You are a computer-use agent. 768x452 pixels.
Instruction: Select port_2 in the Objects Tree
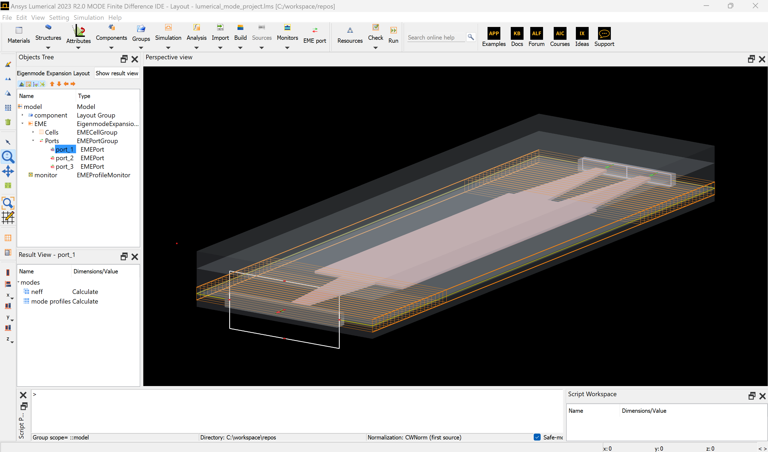pos(65,158)
